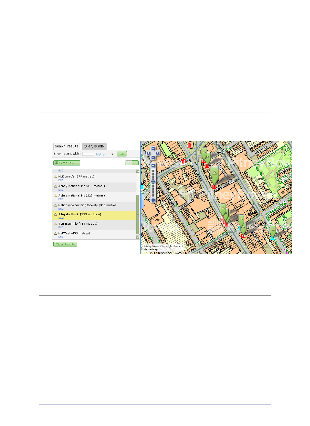This screenshot has width=310, height=426.
Task: Click triangle icon beside Nationwide Building Society
Action: point(55,206)
